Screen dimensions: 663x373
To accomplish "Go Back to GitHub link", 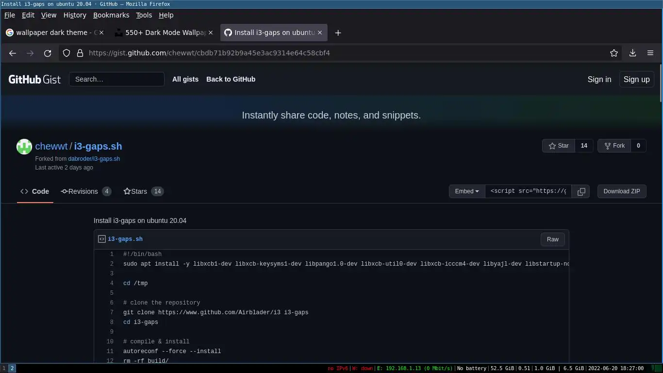I will tap(231, 79).
